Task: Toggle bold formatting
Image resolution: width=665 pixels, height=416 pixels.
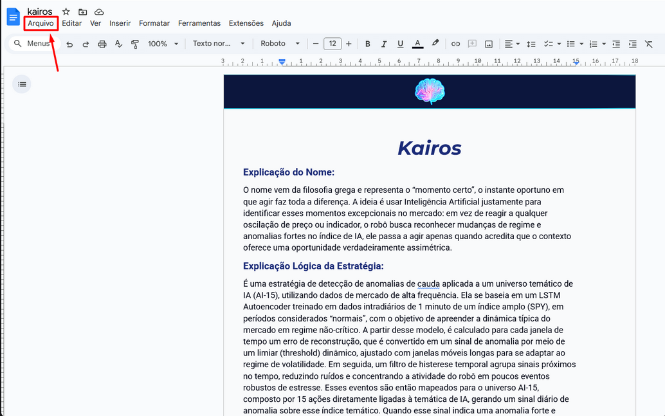Action: [368, 44]
